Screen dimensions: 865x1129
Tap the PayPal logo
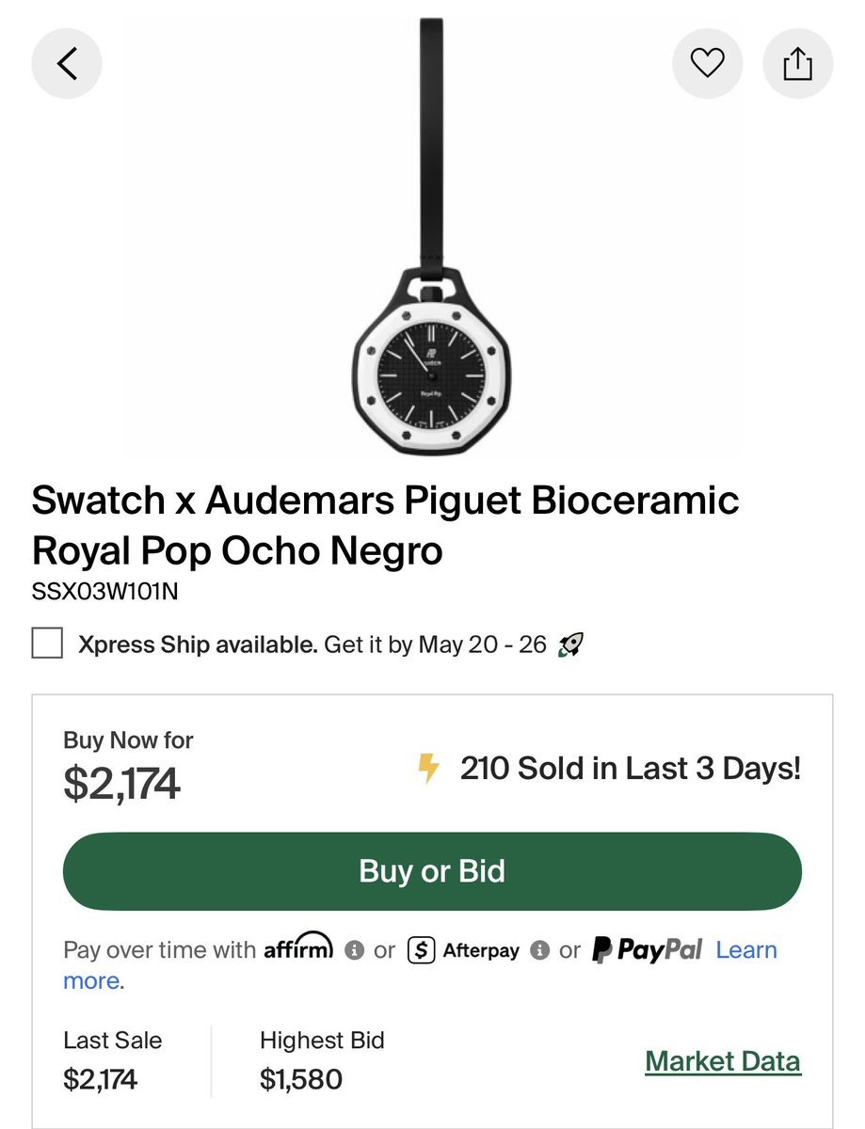(648, 950)
